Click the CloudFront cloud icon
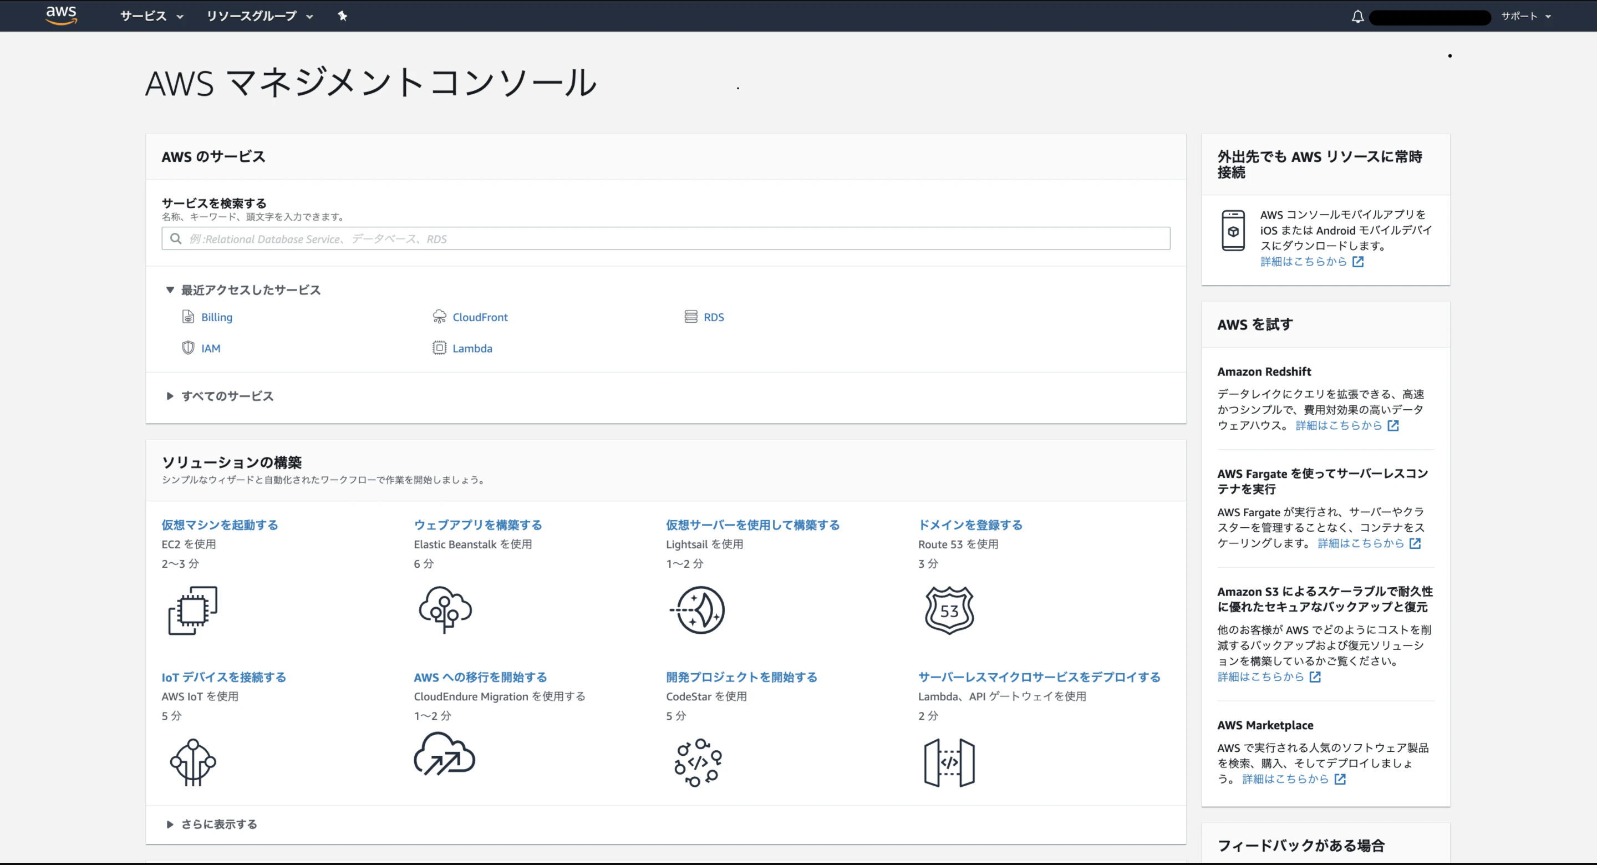The width and height of the screenshot is (1597, 865). [x=440, y=317]
